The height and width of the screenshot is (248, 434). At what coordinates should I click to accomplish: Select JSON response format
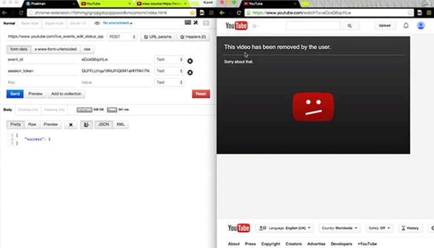(104, 124)
